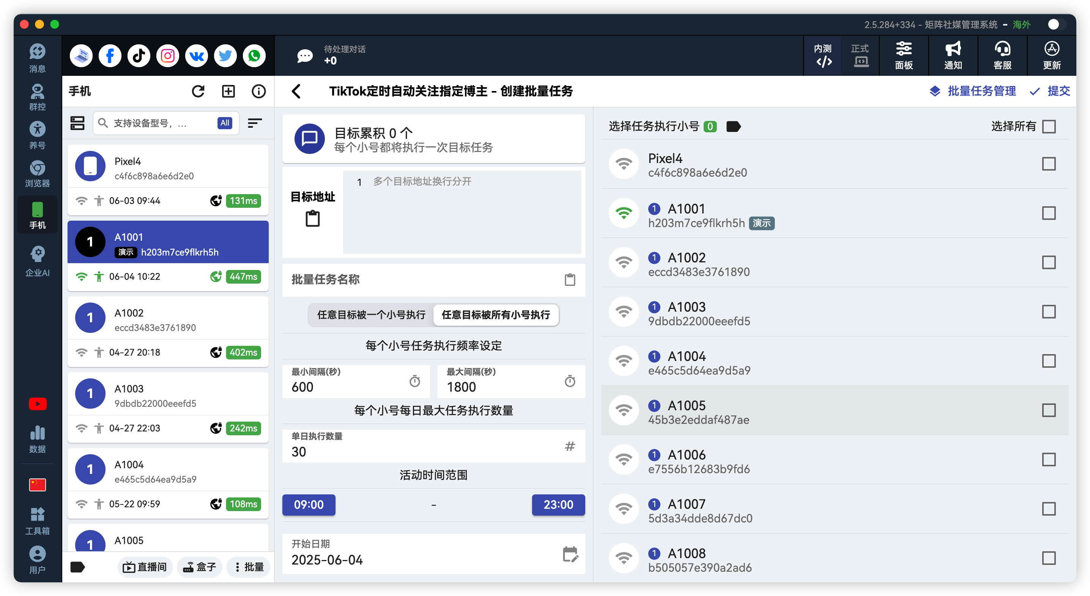This screenshot has height=596, width=1090.
Task: Check the select-all accounts checkbox
Action: (x=1049, y=126)
